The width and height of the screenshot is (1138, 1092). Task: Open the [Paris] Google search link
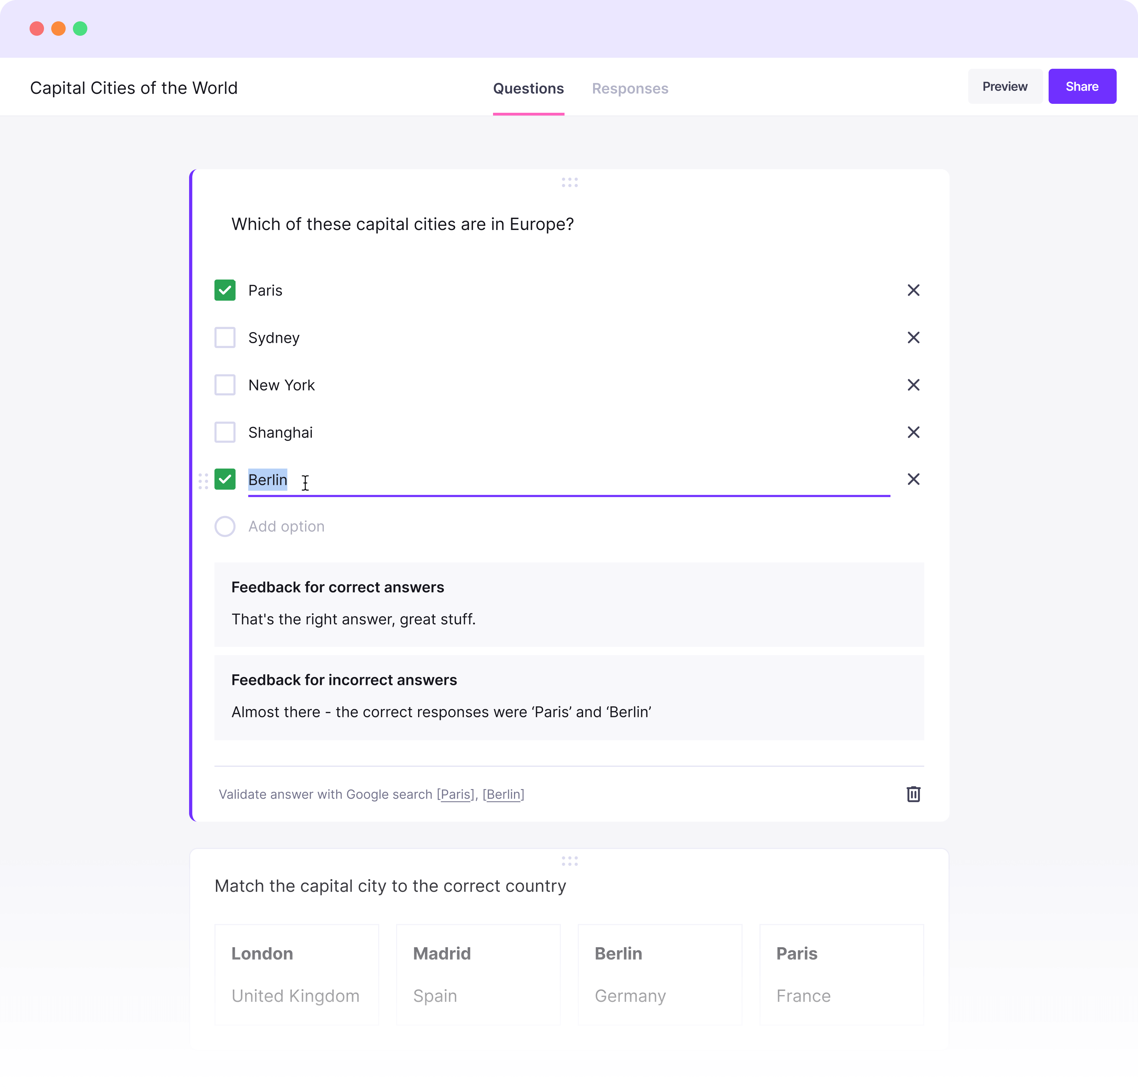click(x=456, y=794)
